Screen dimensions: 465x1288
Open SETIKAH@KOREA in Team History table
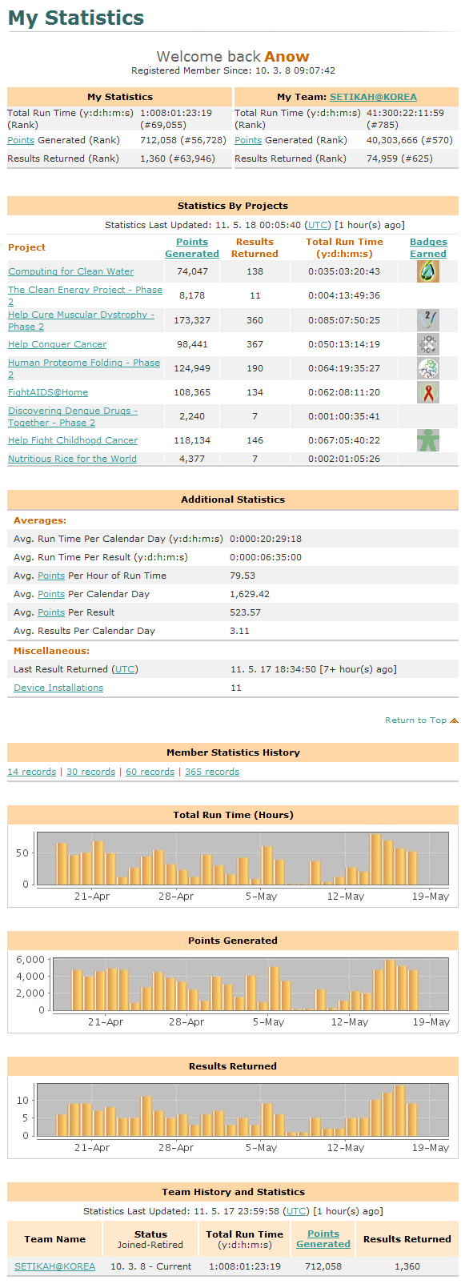[x=54, y=1266]
